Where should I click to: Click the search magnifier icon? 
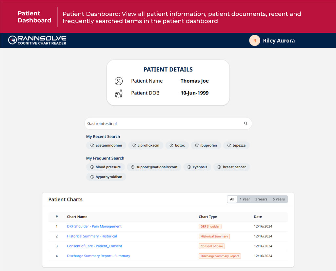(x=246, y=124)
